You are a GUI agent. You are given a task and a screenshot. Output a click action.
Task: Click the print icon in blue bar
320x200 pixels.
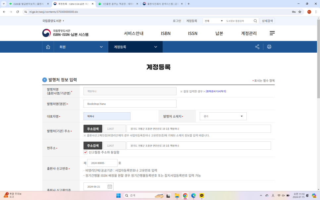pyautogui.click(x=269, y=47)
